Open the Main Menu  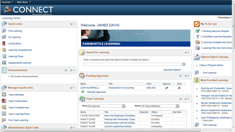click(24, 2)
